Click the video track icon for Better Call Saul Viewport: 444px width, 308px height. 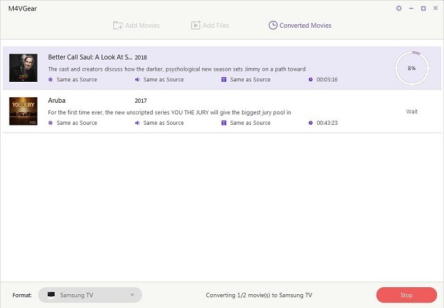pyautogui.click(x=51, y=80)
